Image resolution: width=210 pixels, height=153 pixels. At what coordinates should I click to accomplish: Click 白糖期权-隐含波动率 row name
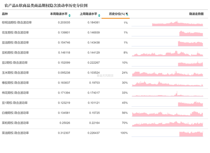pyautogui.click(x=16, y=113)
